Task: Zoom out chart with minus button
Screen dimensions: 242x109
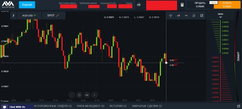Action: [x=72, y=95]
